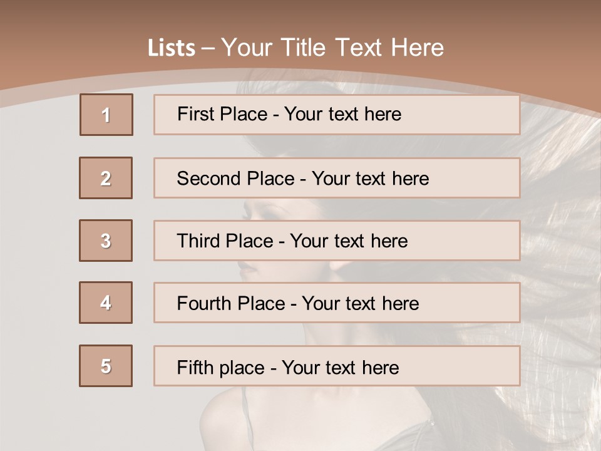Click the number 5 box
The height and width of the screenshot is (451, 601).
coord(106,366)
